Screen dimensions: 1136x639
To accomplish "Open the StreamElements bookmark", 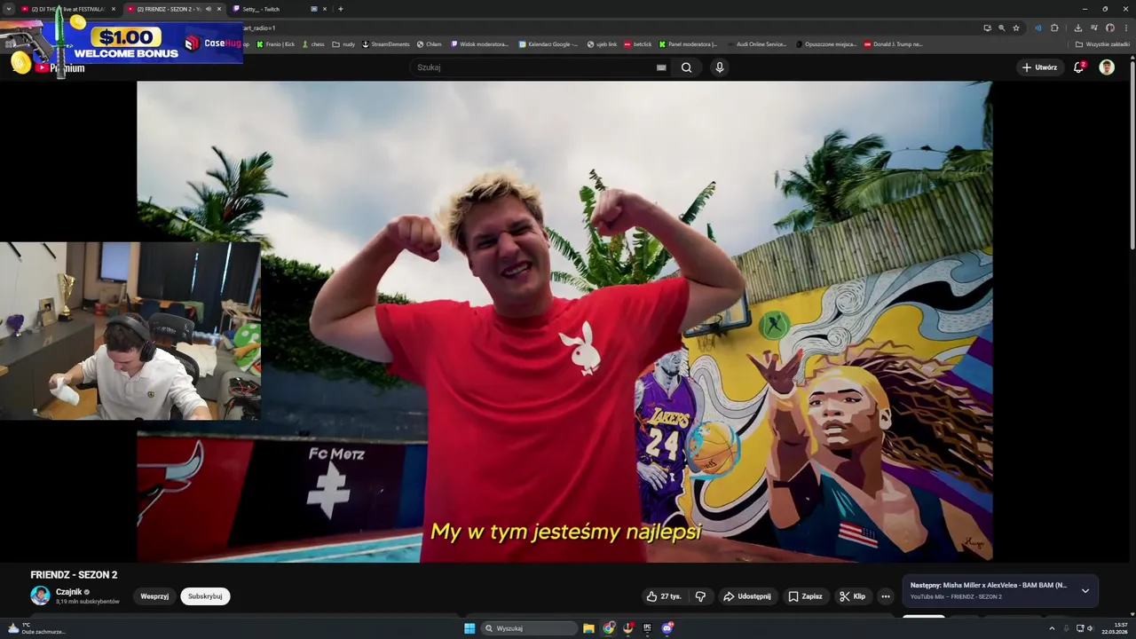I will pos(386,43).
